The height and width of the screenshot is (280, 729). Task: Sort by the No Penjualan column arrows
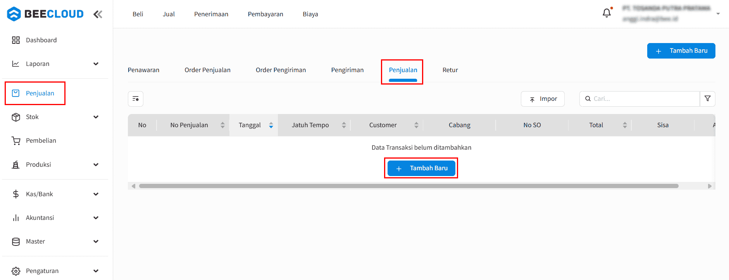(222, 125)
